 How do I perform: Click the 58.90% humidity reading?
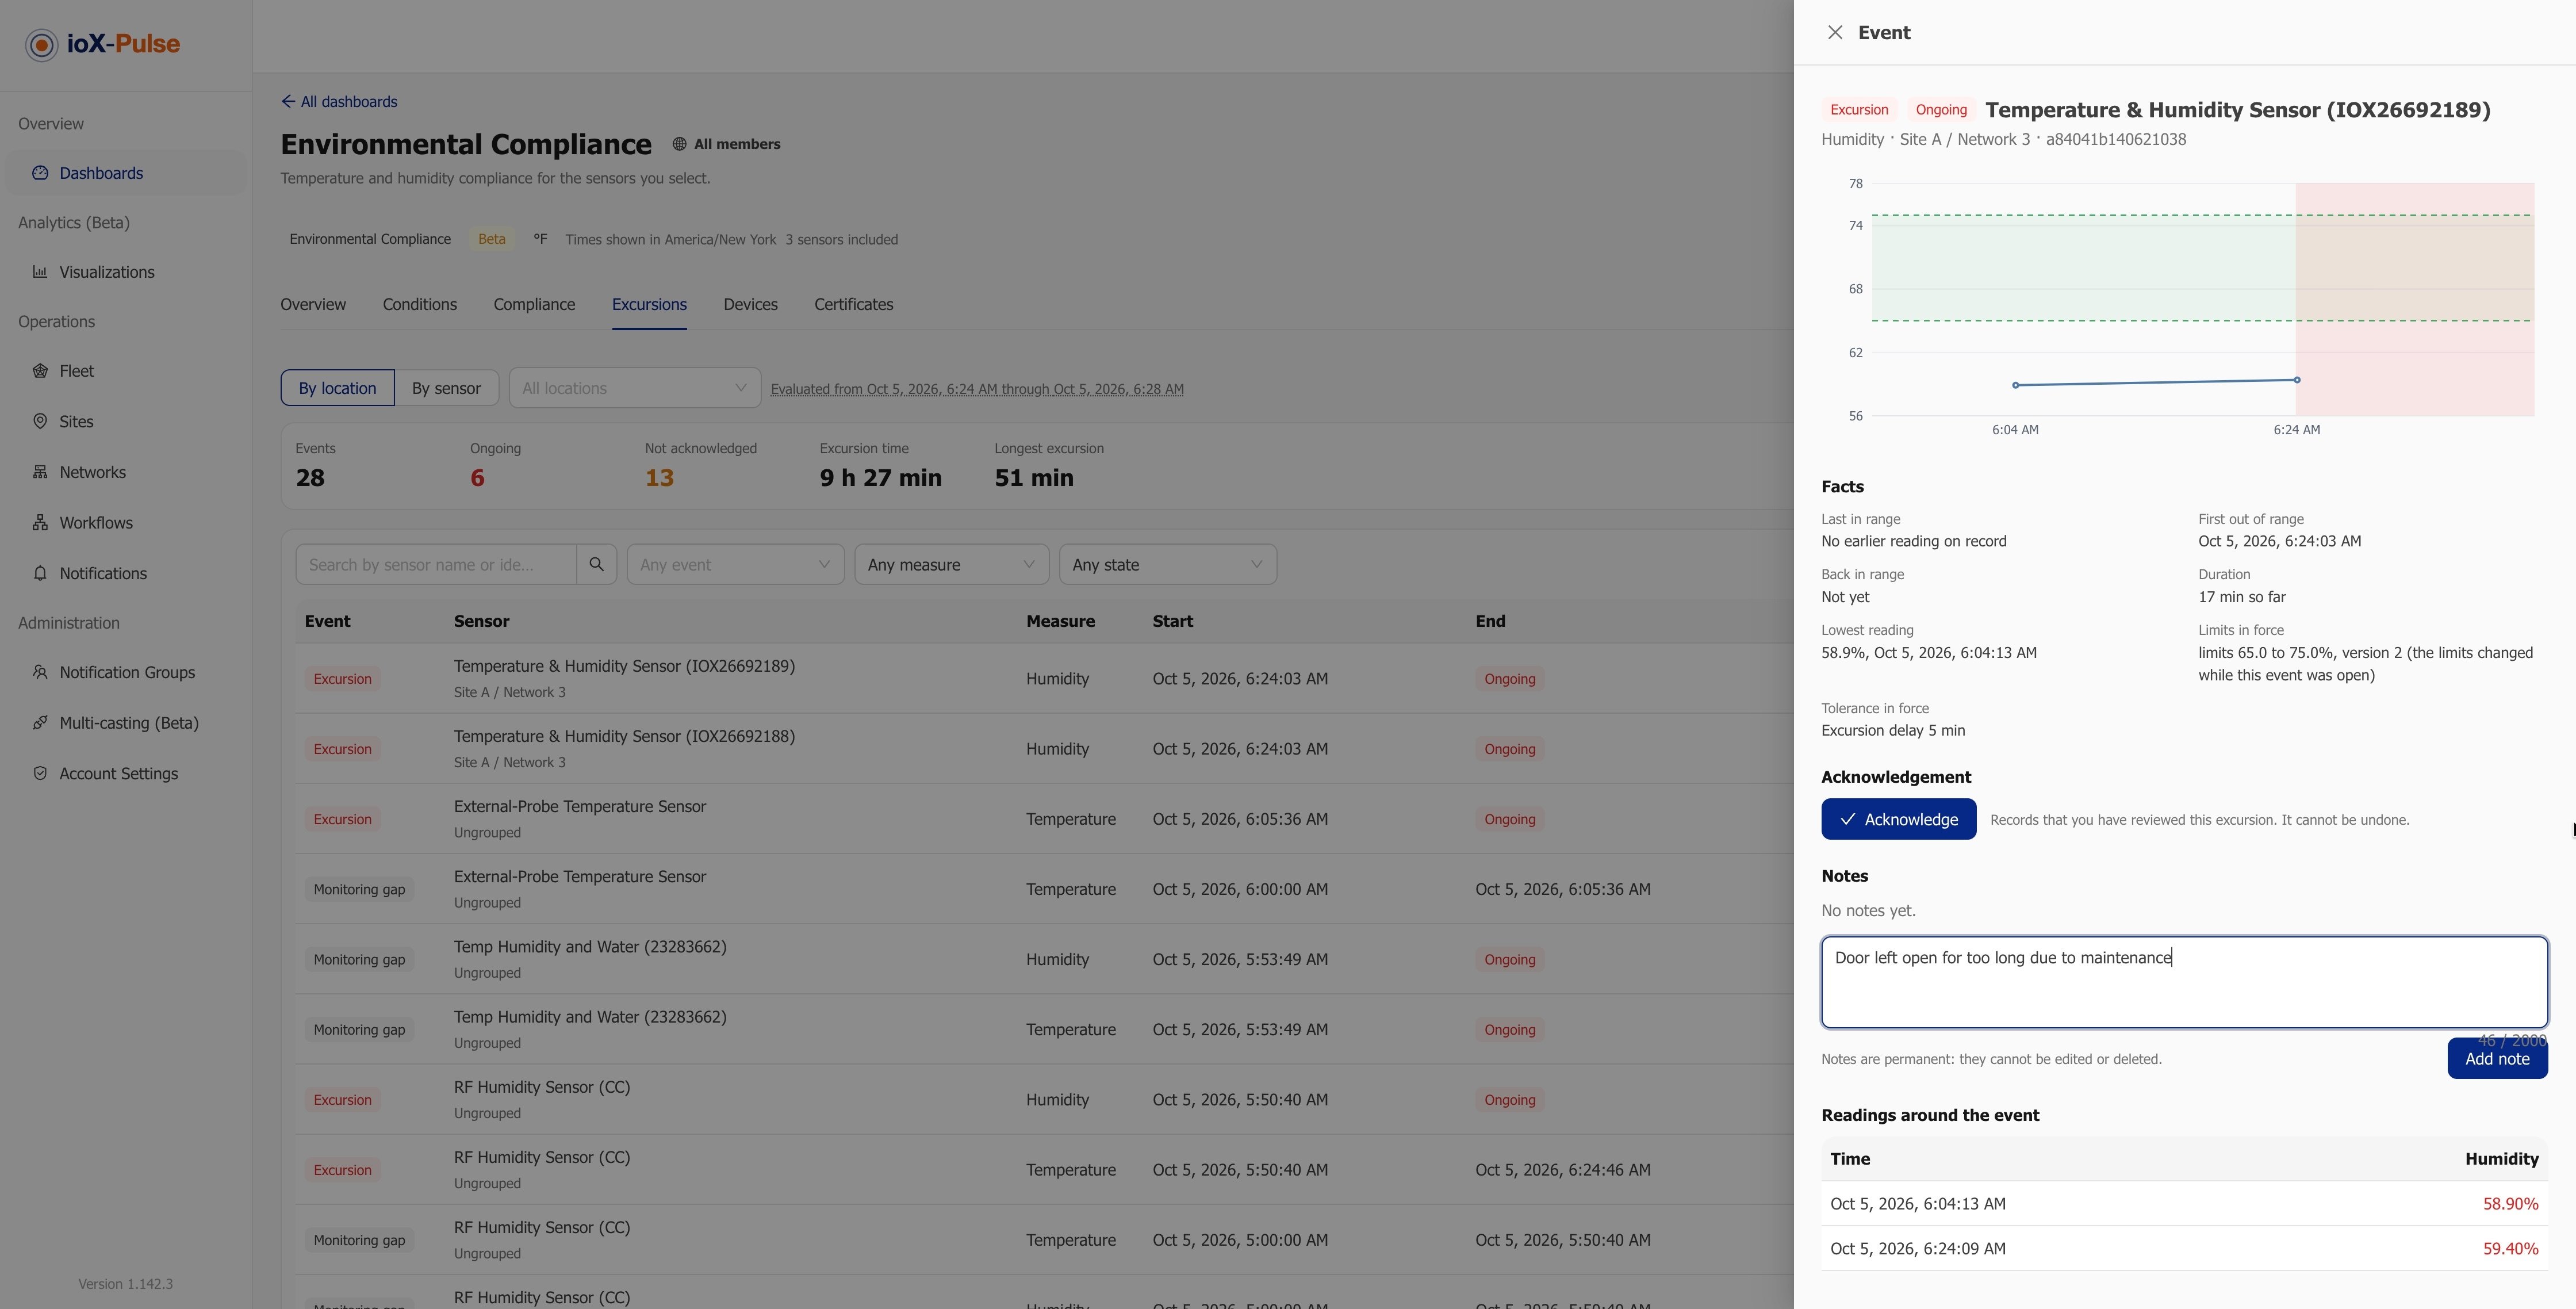click(x=2510, y=1204)
